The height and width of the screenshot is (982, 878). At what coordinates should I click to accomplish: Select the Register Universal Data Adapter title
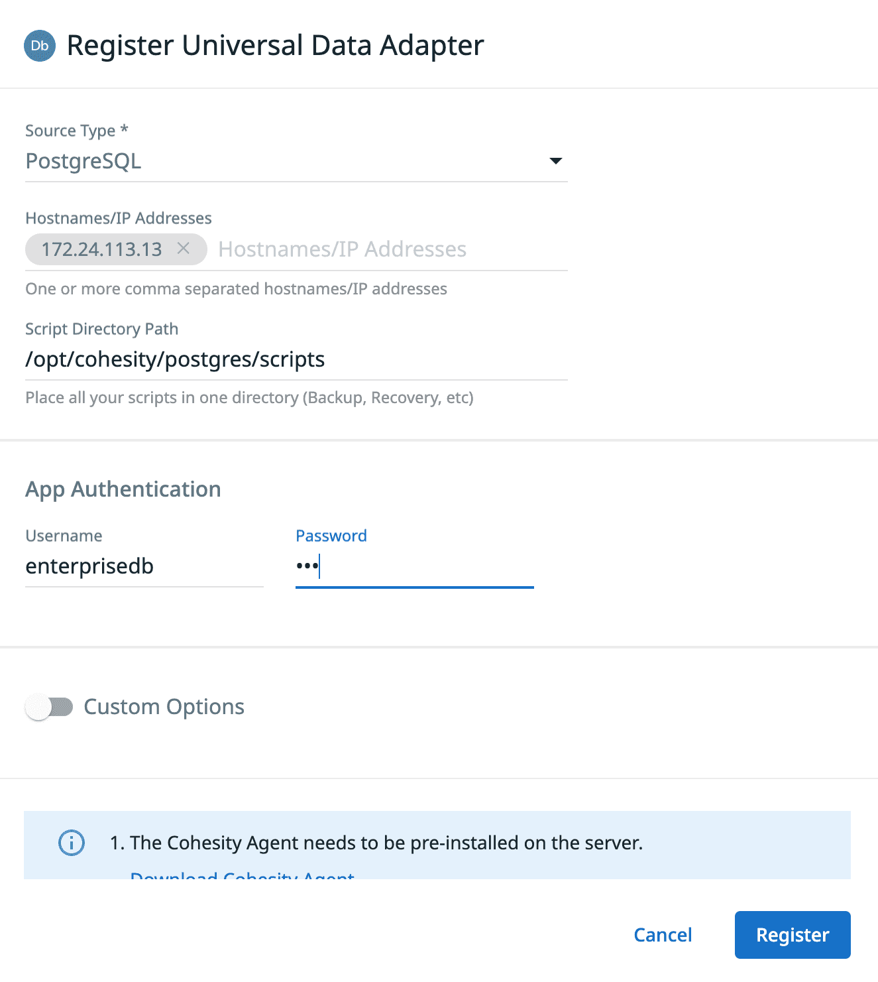click(x=275, y=45)
